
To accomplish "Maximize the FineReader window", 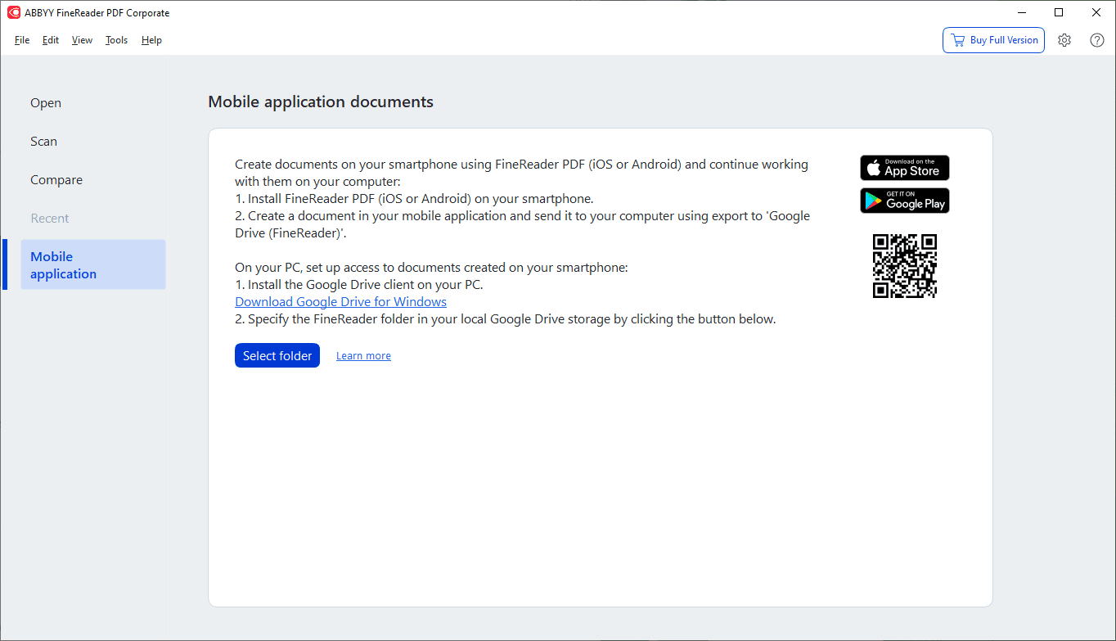I will (x=1059, y=12).
